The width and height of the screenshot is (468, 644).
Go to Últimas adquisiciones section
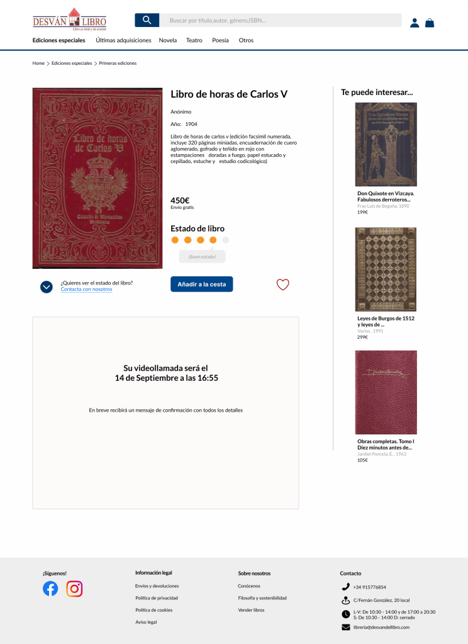coord(123,40)
